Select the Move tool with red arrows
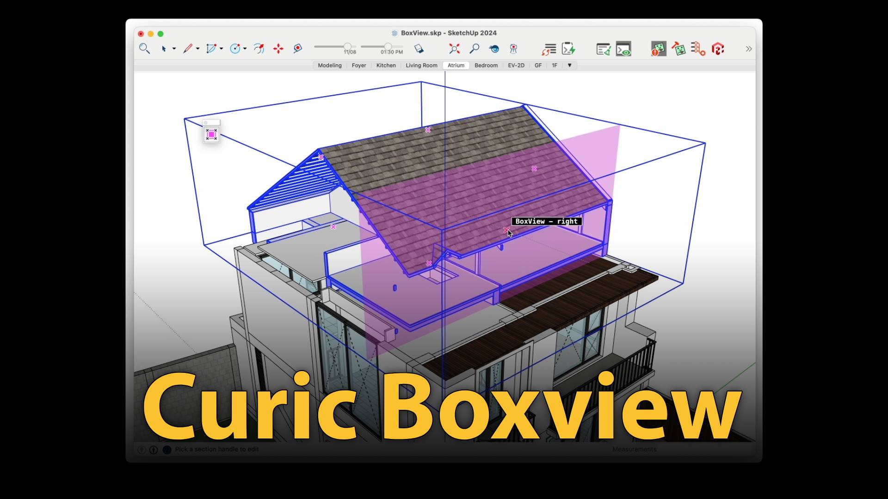Viewport: 888px width, 499px height. click(278, 49)
